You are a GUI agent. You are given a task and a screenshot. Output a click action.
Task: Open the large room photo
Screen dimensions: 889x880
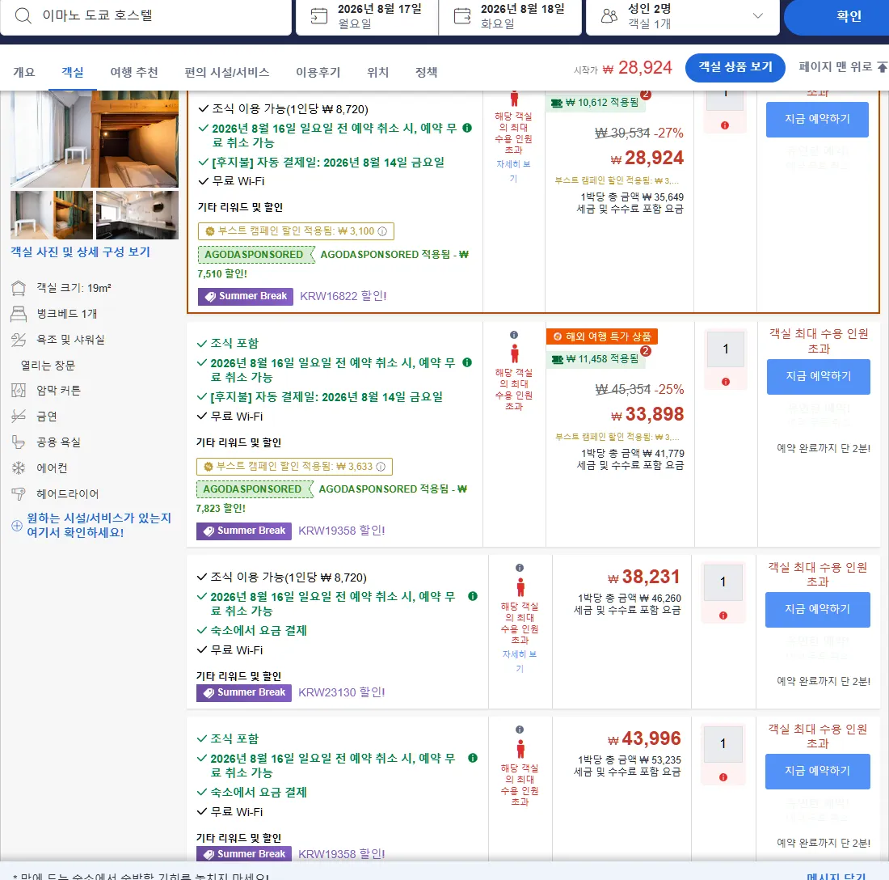[94, 139]
